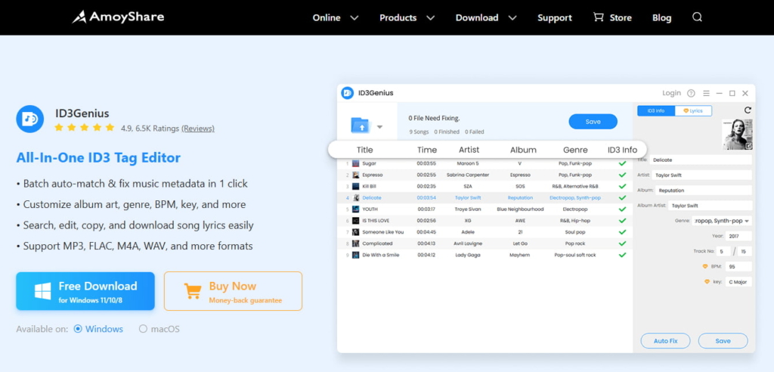
Task: Select the Windows radio button
Action: click(77, 329)
